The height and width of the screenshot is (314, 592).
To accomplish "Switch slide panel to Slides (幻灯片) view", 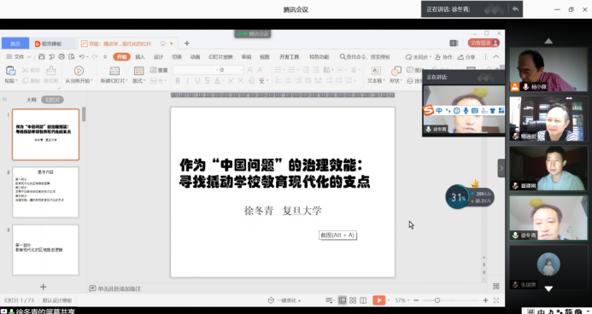I will [x=52, y=100].
